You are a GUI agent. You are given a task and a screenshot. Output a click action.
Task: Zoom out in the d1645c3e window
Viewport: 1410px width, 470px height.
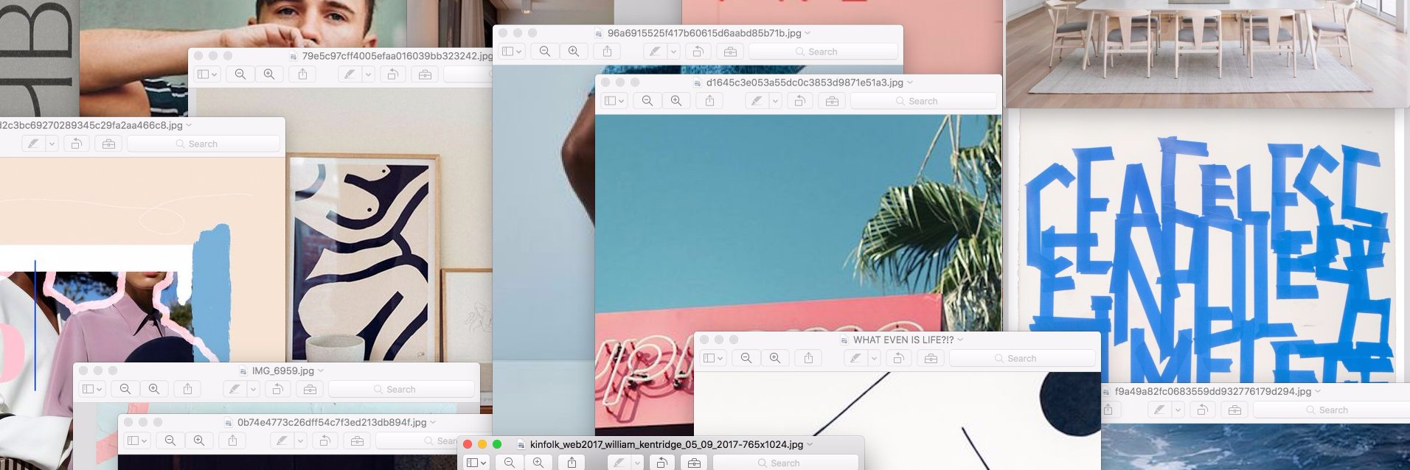coord(647,101)
